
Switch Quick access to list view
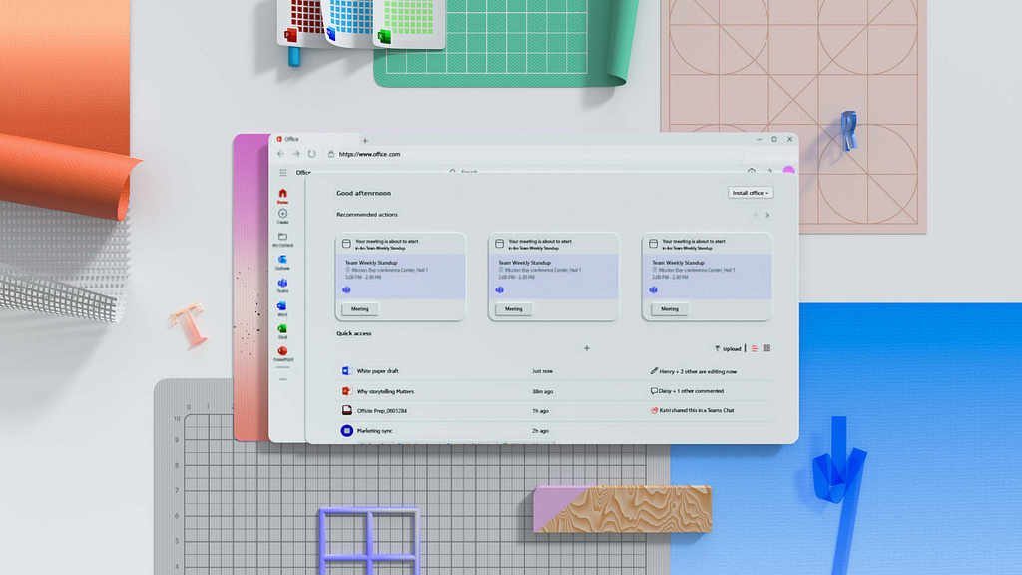click(x=755, y=348)
